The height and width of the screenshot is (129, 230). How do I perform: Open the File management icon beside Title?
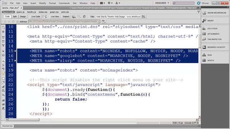point(143,17)
